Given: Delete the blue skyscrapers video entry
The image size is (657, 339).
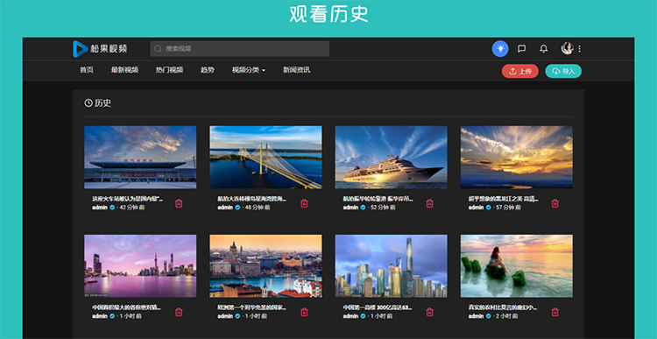Looking at the screenshot, I should tap(429, 312).
